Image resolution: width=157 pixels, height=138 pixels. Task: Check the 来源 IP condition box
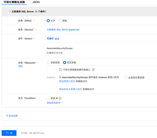[x=48, y=98]
